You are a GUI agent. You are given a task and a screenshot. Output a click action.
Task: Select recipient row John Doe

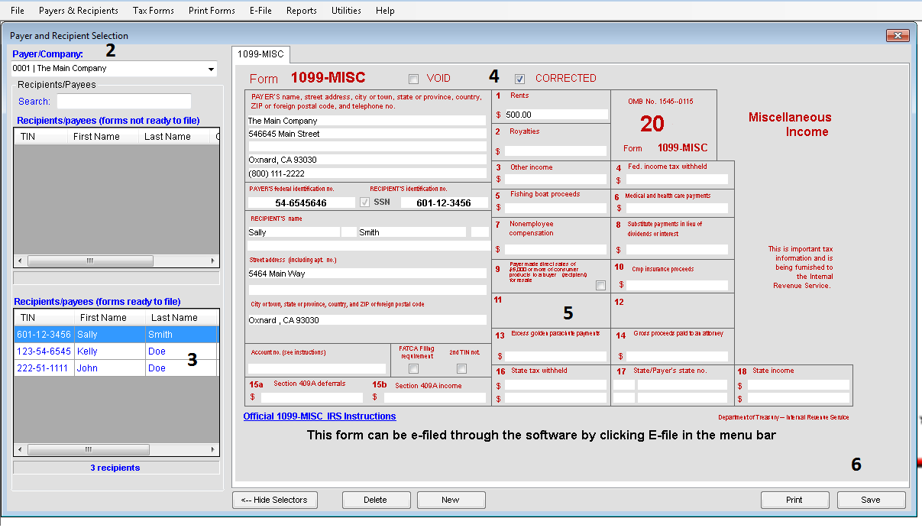116,368
